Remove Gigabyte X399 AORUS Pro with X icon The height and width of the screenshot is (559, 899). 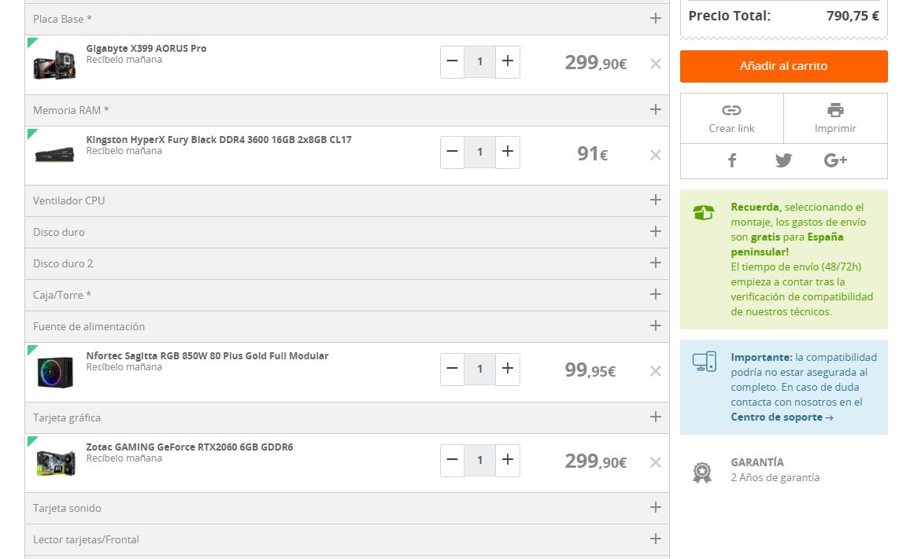[x=655, y=64]
